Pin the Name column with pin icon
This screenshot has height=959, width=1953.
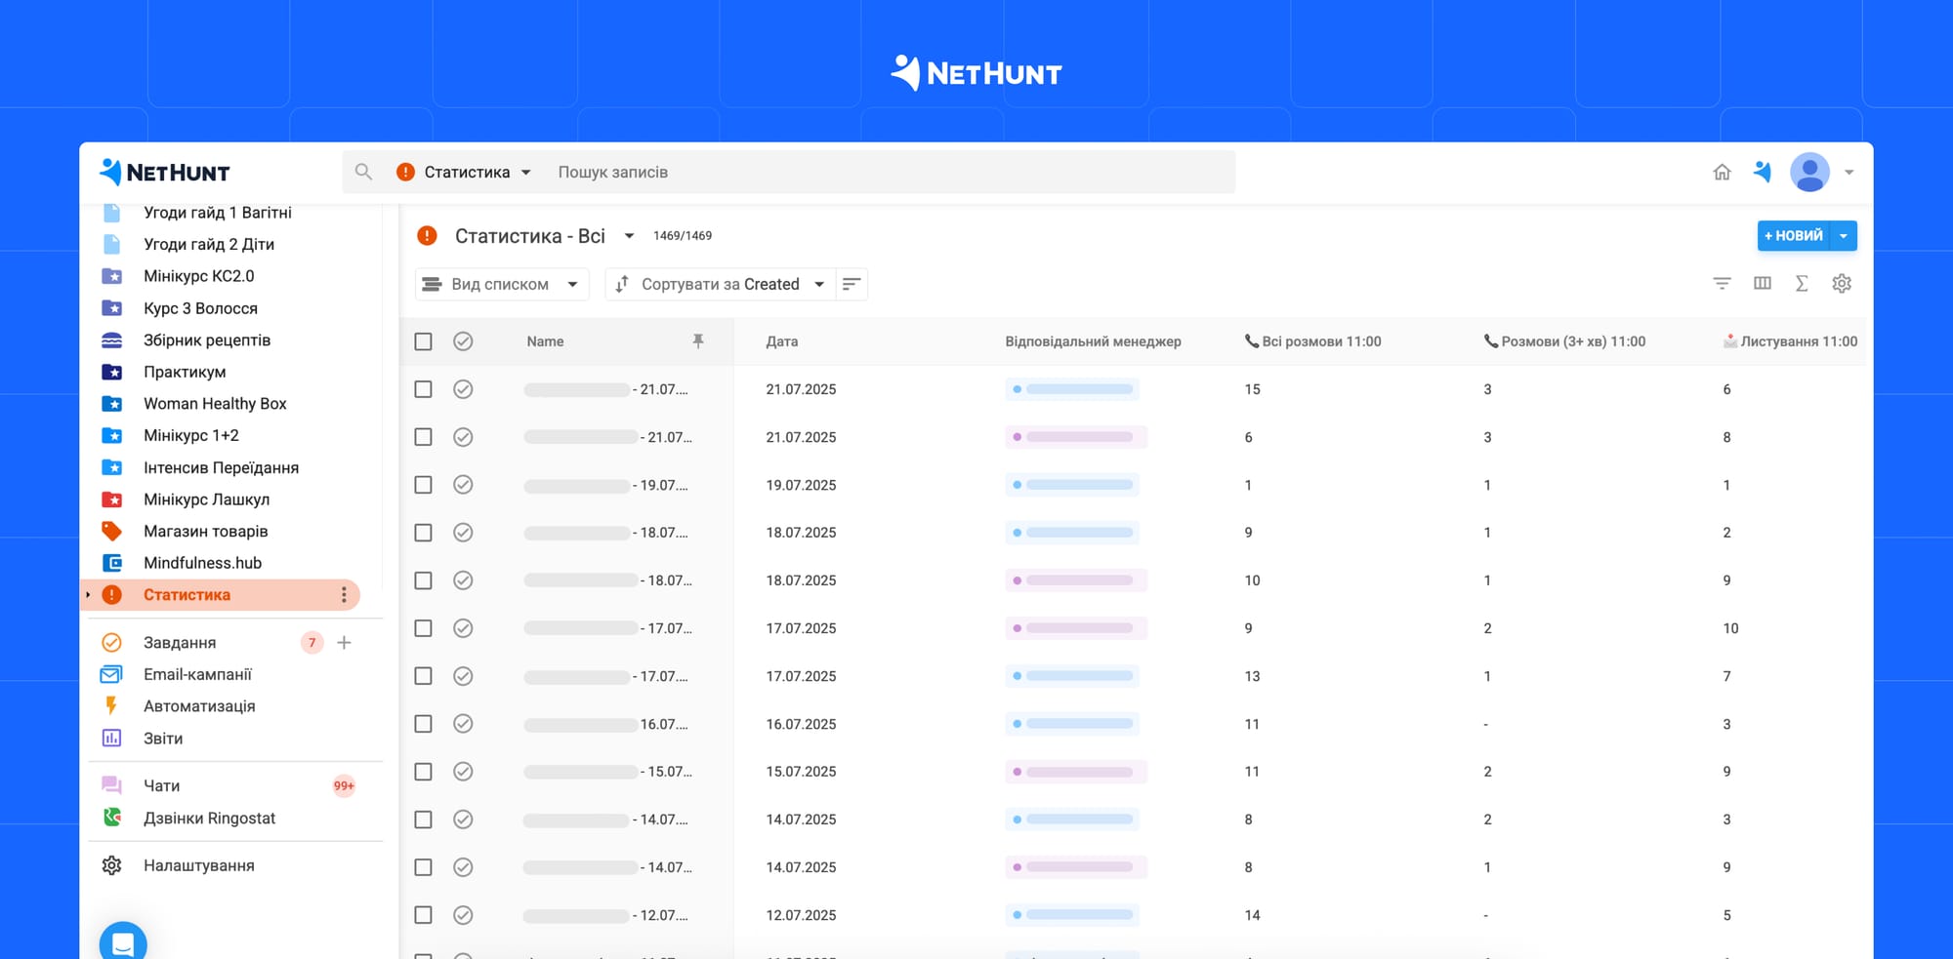coord(697,340)
